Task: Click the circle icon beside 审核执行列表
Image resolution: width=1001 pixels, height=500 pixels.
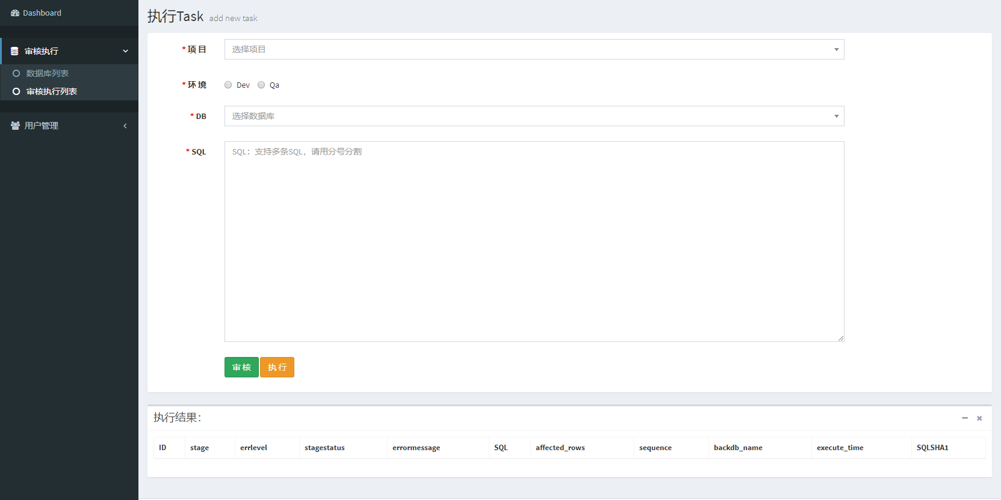Action: point(16,91)
